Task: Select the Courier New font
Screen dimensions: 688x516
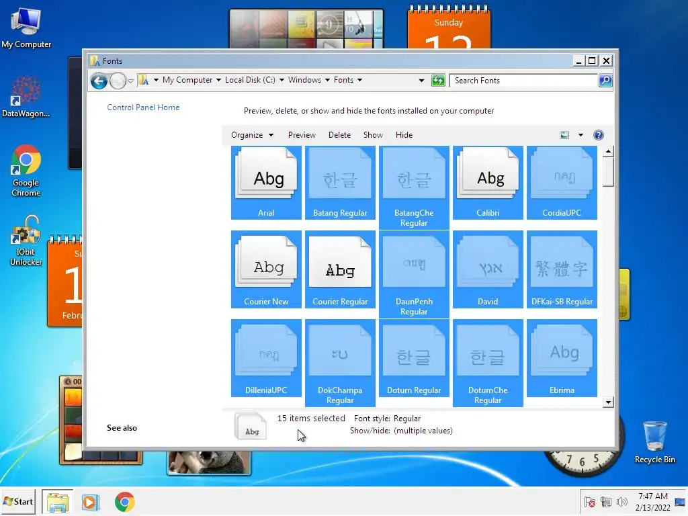Action: pos(266,269)
